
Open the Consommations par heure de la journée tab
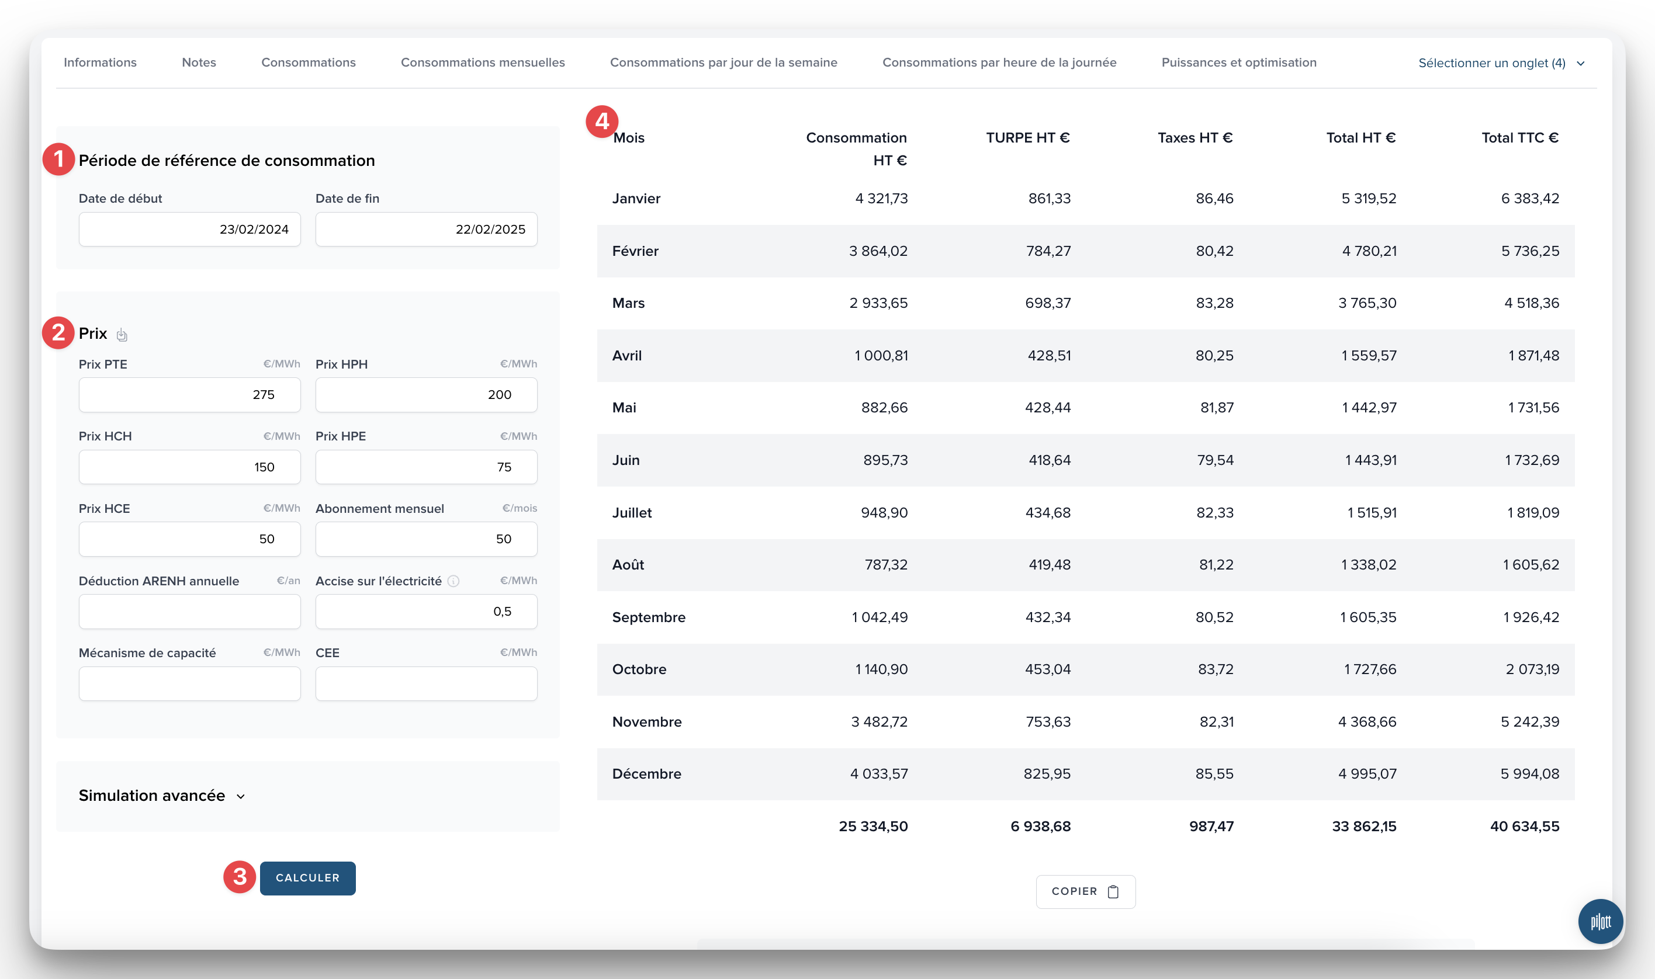click(x=999, y=63)
